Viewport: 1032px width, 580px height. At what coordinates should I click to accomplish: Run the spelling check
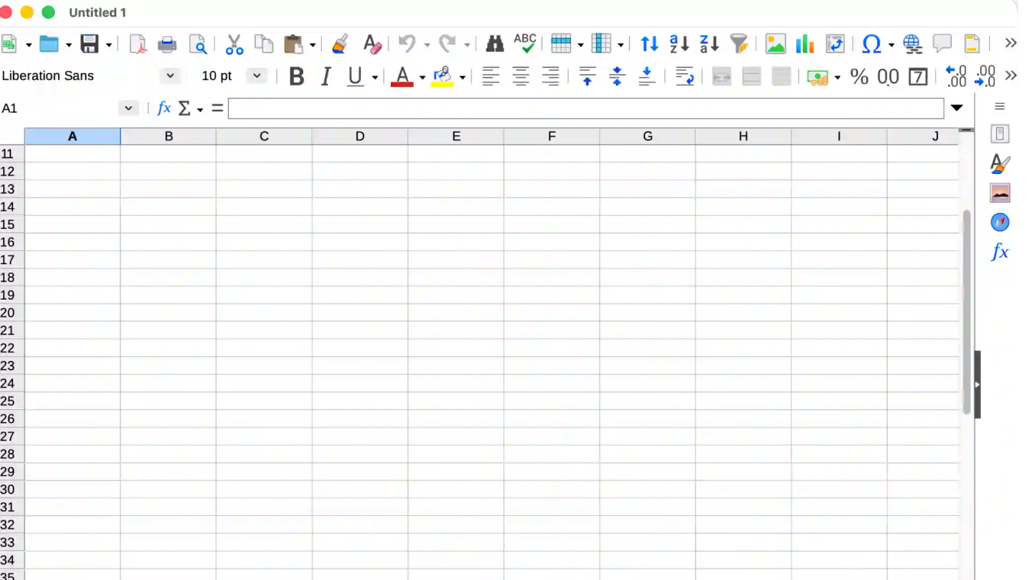click(525, 43)
